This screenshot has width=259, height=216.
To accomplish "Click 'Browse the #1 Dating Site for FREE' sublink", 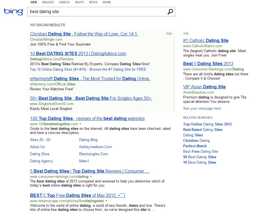I will pos(118,69).
